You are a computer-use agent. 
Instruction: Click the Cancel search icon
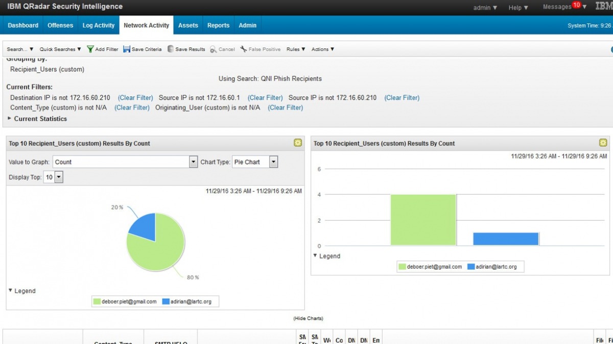coord(213,49)
